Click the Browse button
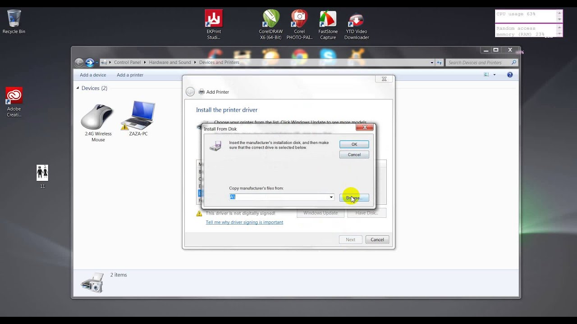Viewport: 577px width, 324px height. [x=354, y=198]
